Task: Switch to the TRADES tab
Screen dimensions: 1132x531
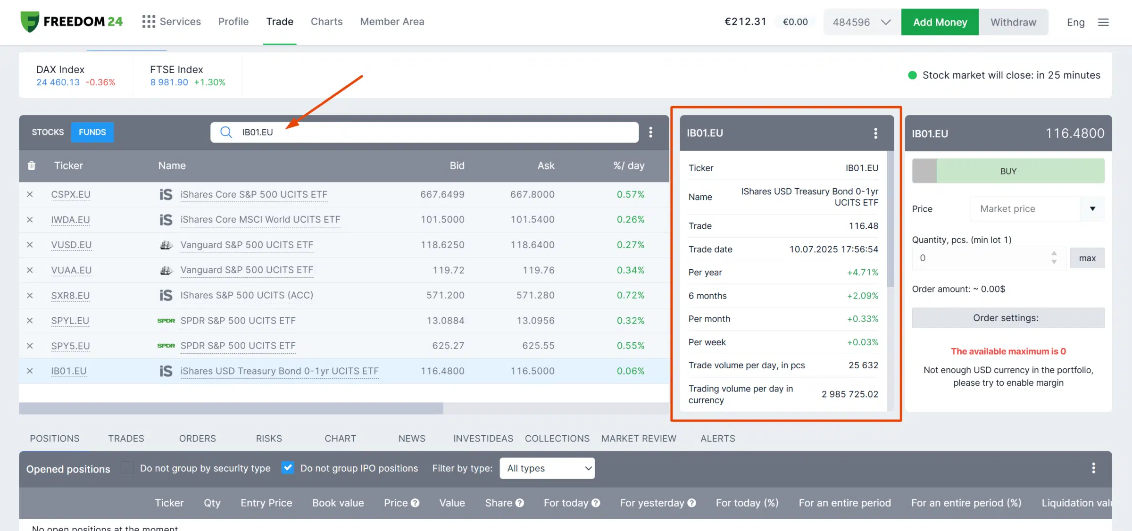Action: pos(126,439)
